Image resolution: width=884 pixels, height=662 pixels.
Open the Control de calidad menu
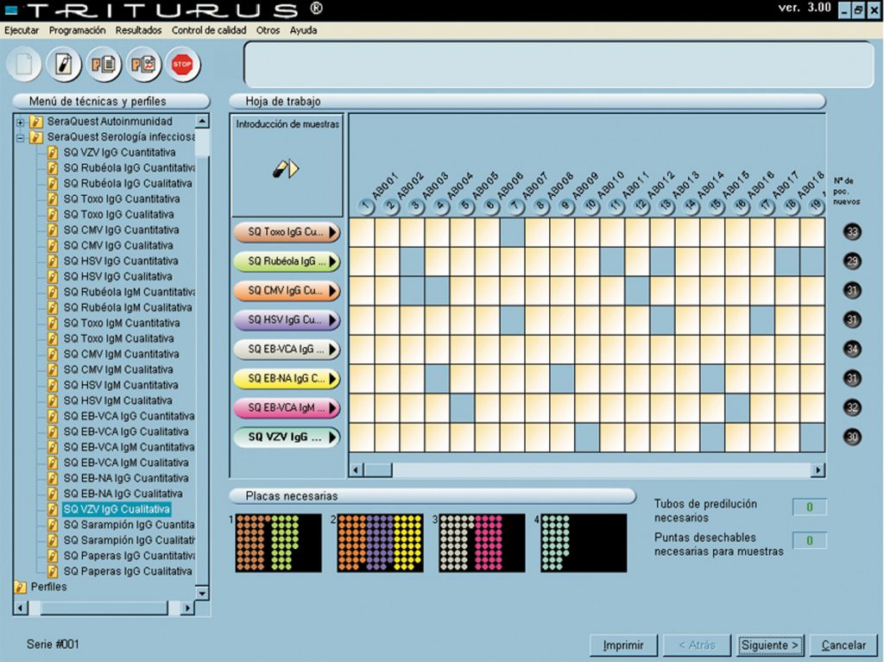(x=210, y=30)
